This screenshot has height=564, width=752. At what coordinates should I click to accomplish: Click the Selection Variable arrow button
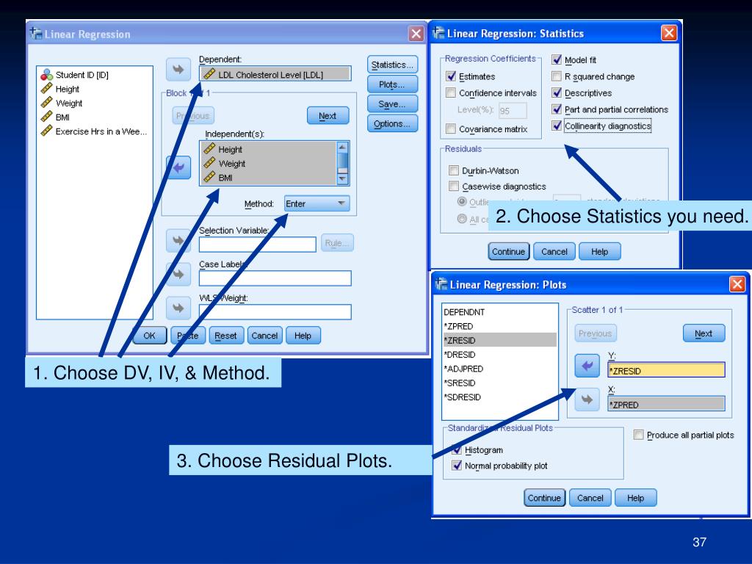(178, 240)
